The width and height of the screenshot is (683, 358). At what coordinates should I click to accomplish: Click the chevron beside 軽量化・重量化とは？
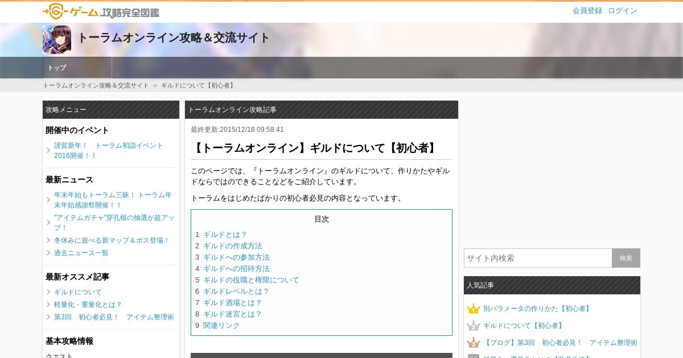pyautogui.click(x=48, y=305)
